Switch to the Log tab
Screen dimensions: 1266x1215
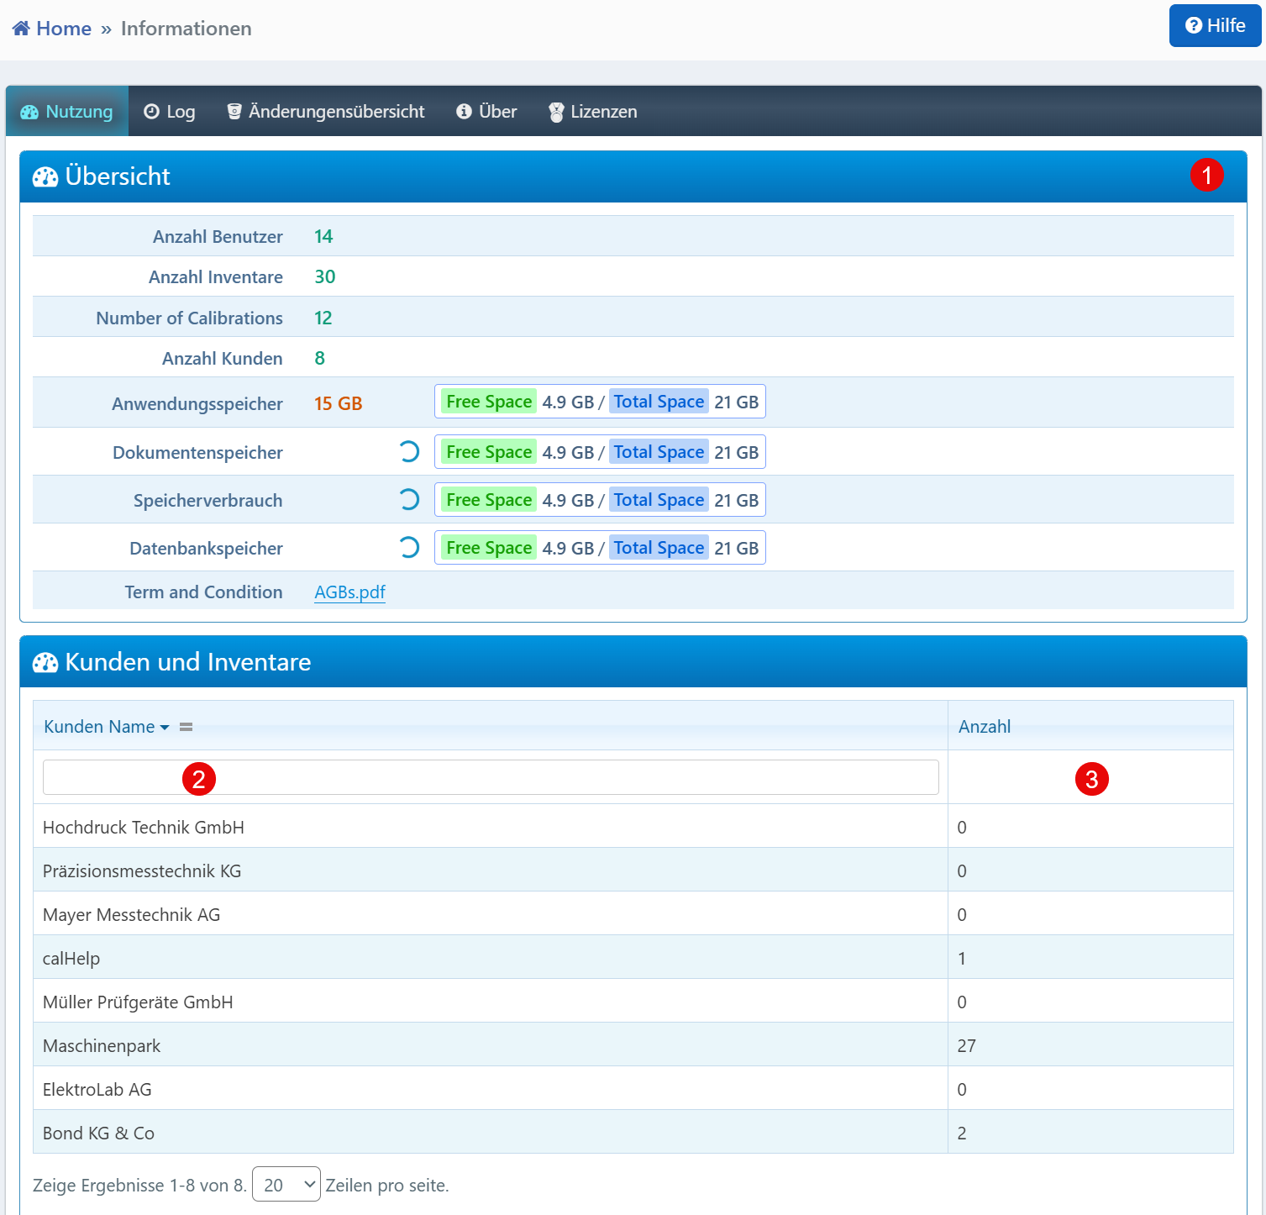(x=170, y=112)
